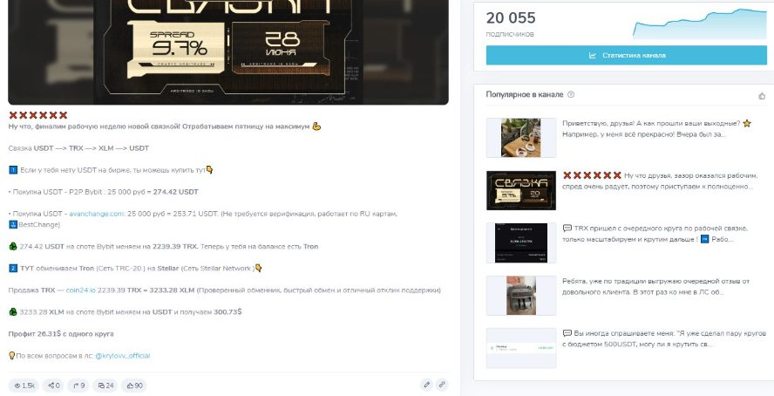The height and width of the screenshot is (396, 774).
Task: Copy post link via chain icon
Action: [442, 385]
